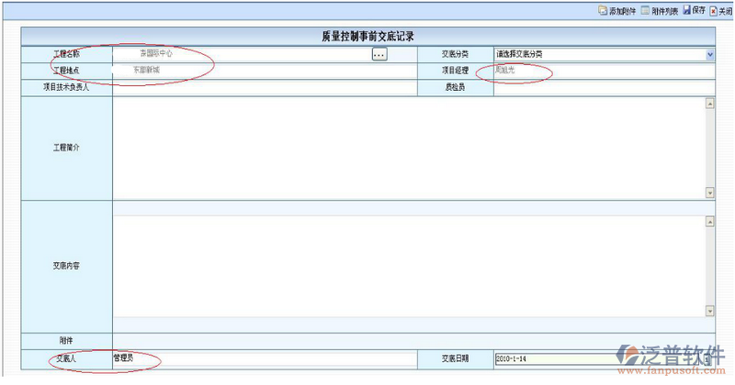Click the 关闭 close button
The width and height of the screenshot is (735, 385).
point(721,11)
